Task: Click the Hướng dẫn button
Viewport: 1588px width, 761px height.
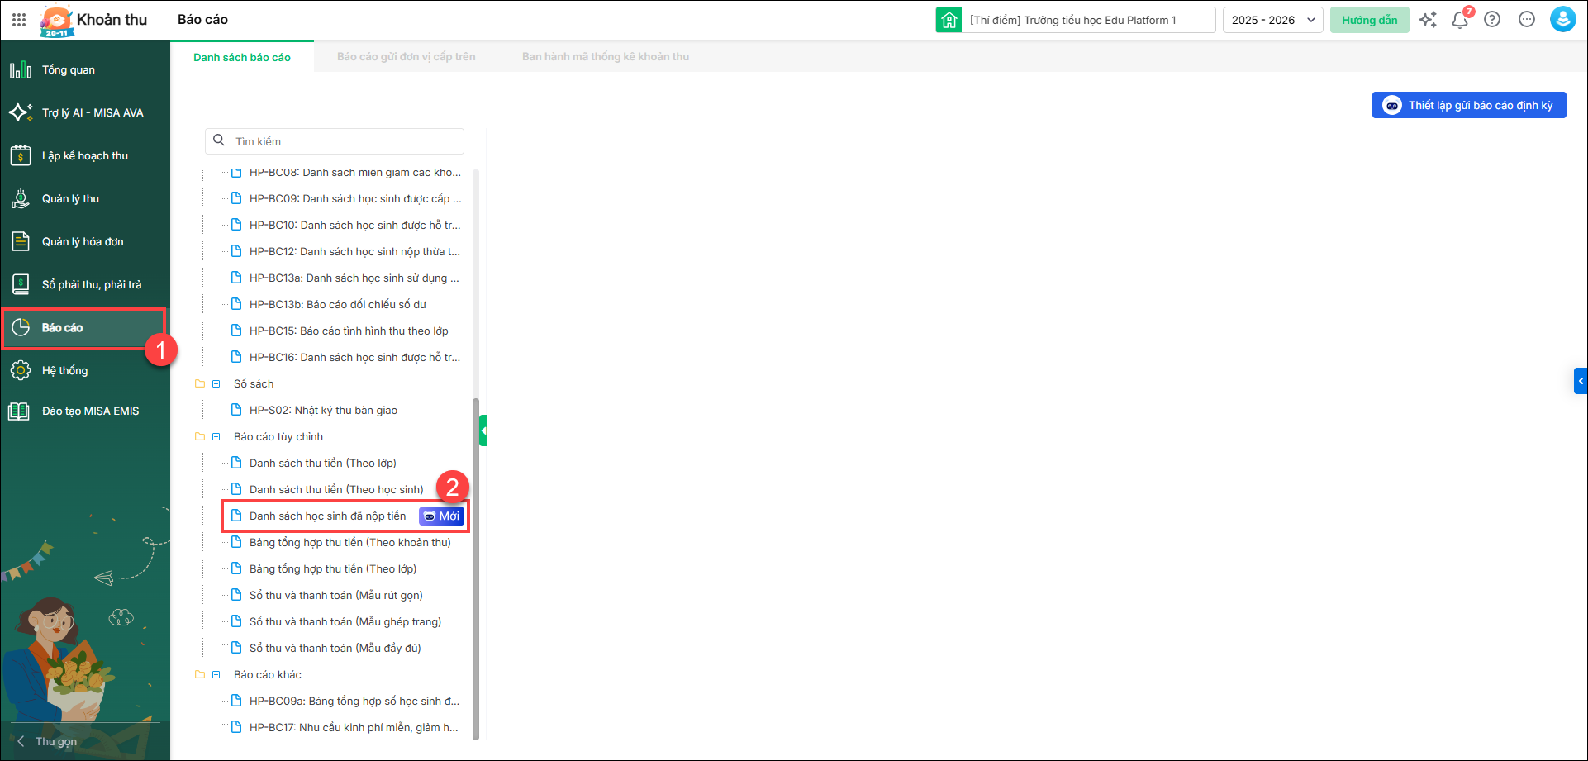Action: click(x=1369, y=20)
